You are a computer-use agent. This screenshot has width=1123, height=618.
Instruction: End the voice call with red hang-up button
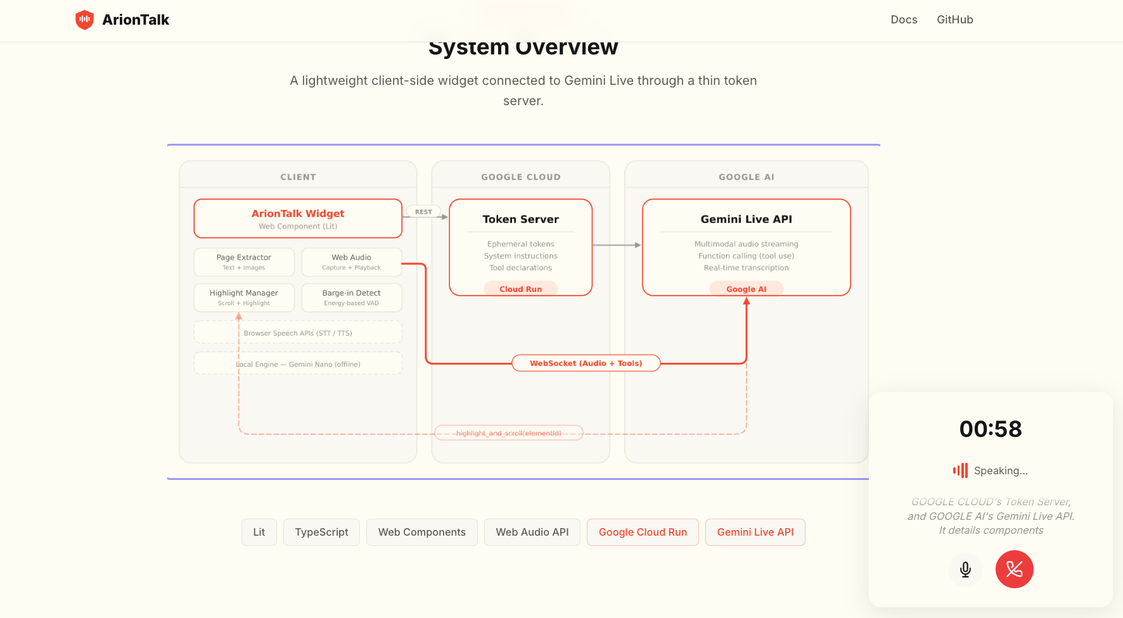point(1014,569)
